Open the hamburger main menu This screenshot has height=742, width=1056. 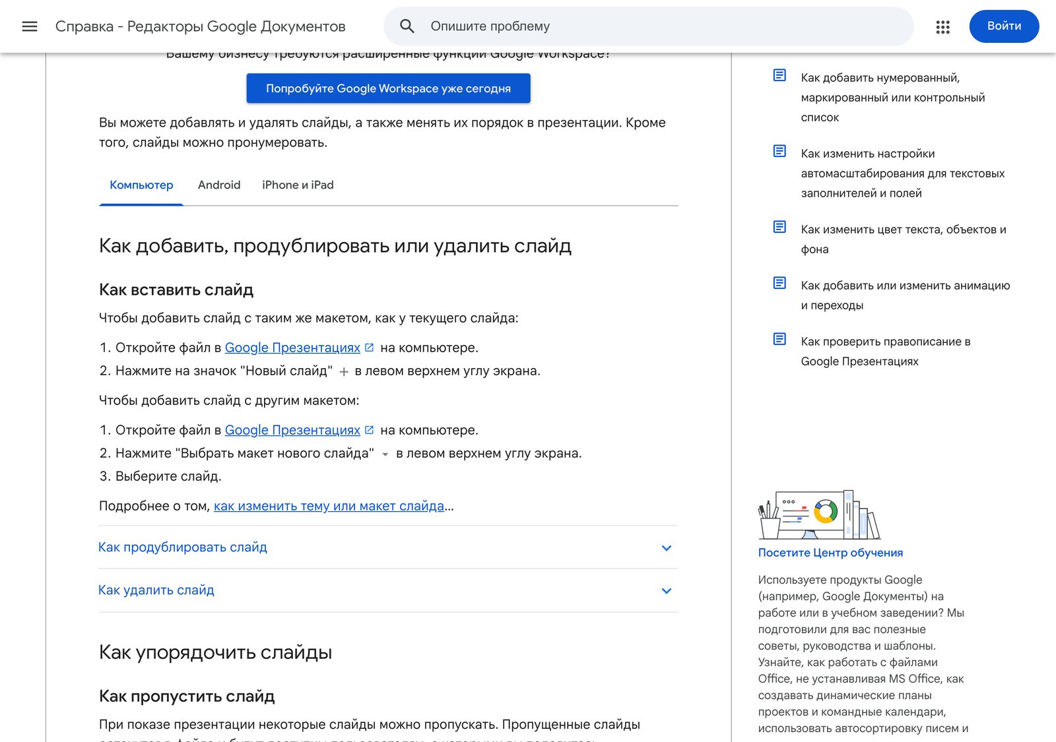point(30,26)
